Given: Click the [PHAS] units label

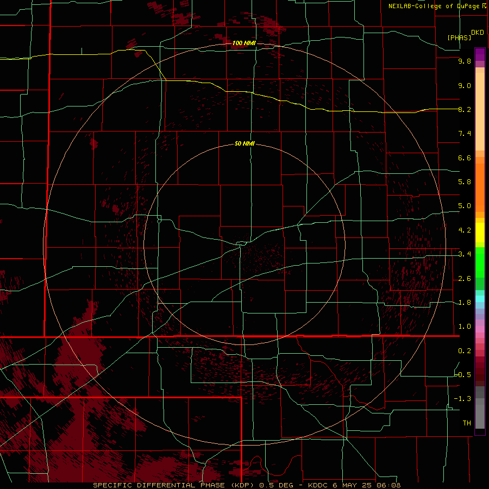Looking at the screenshot, I should coord(459,37).
